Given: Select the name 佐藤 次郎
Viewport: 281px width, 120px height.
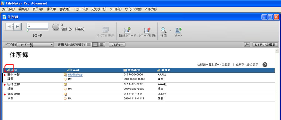Looking at the screenshot, I should coord(14,94).
